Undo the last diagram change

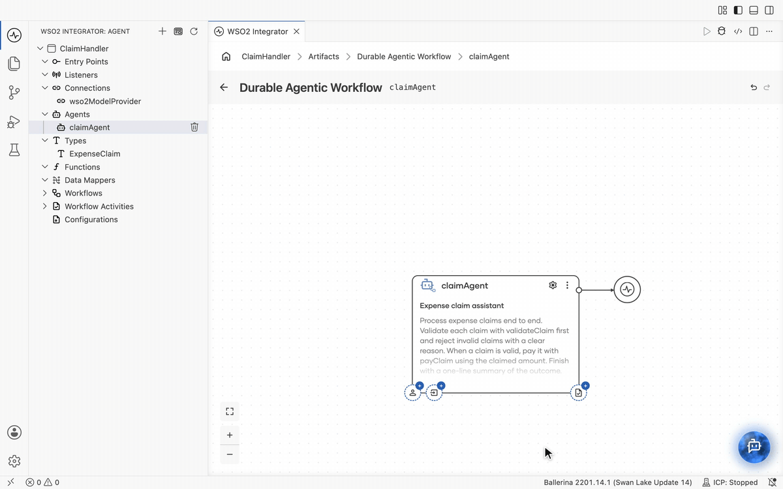pos(754,87)
